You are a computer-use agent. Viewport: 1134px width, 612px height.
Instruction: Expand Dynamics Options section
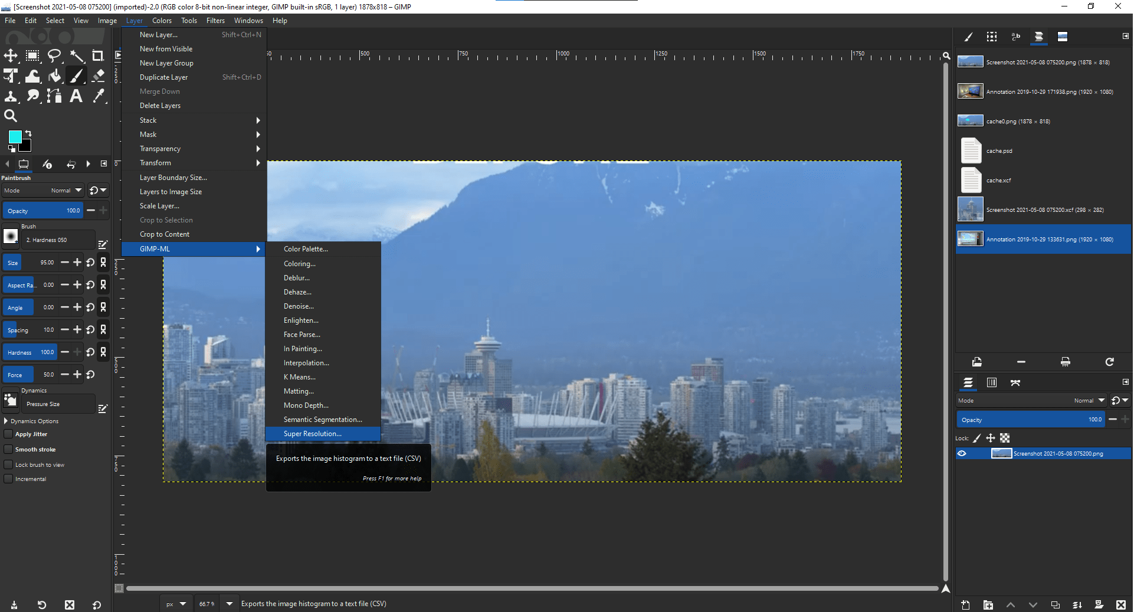pyautogui.click(x=6, y=421)
